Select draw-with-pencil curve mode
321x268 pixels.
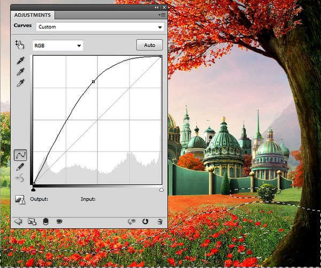[x=20, y=167]
